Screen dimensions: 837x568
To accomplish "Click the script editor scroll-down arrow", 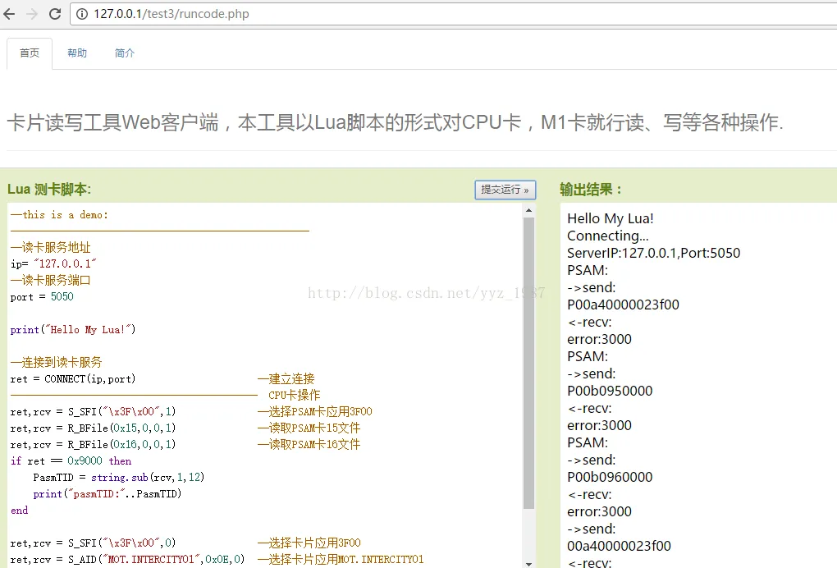I will [x=528, y=564].
